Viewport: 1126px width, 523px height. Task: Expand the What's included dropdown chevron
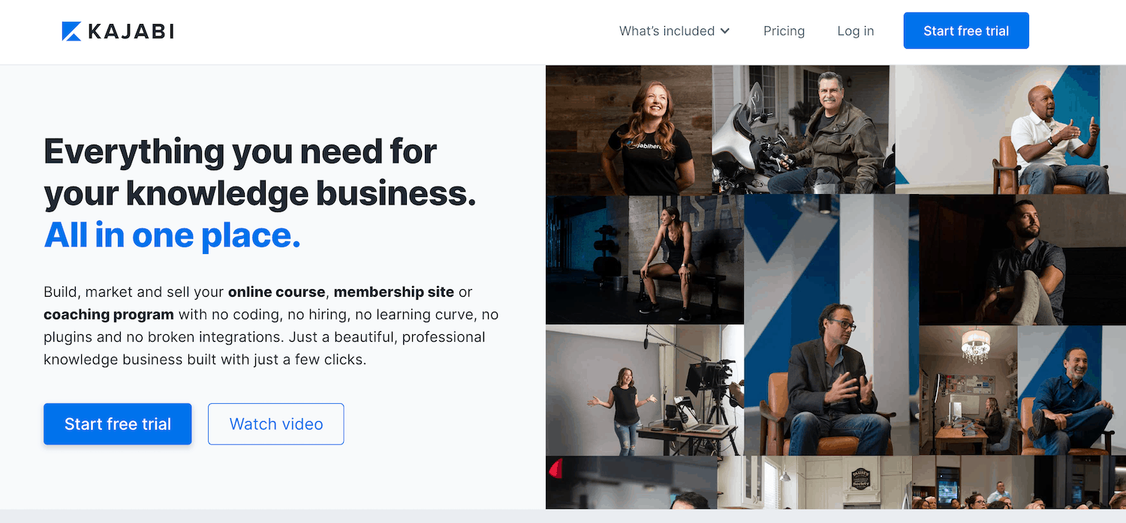pyautogui.click(x=725, y=31)
